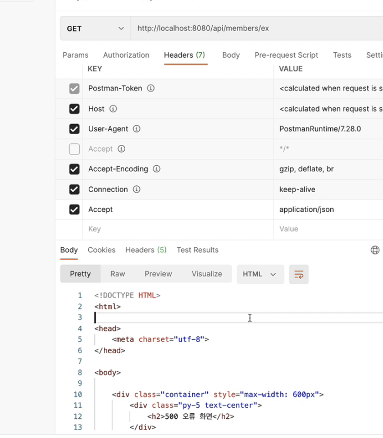Image resolution: width=383 pixels, height=438 pixels.
Task: View the Test Results tab
Action: click(198, 250)
